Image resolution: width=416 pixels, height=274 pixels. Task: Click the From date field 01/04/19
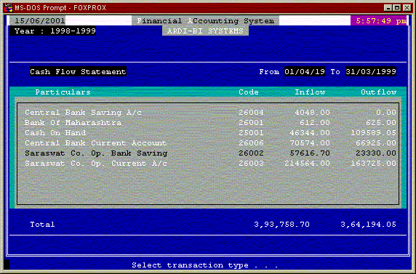305,72
